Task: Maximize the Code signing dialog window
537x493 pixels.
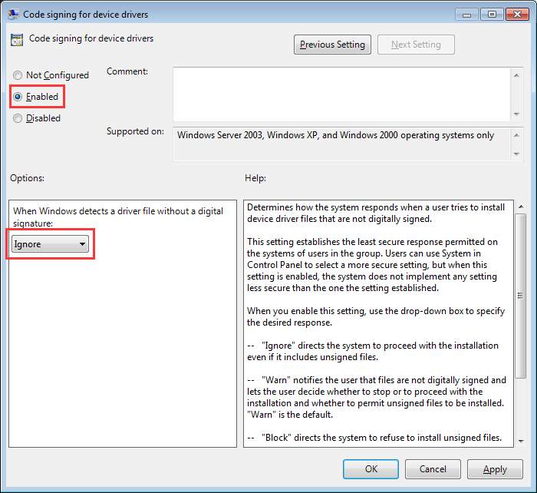Action: (492, 15)
